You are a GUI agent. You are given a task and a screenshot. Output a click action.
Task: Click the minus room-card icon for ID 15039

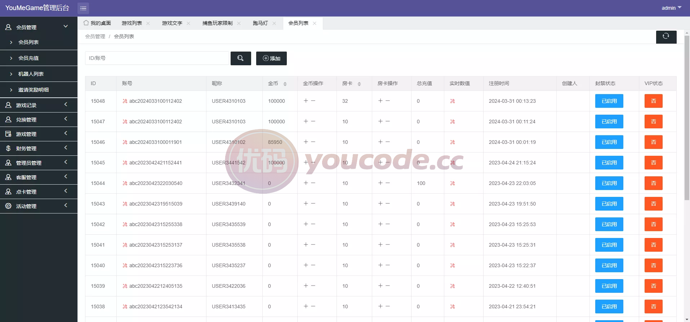pos(388,286)
